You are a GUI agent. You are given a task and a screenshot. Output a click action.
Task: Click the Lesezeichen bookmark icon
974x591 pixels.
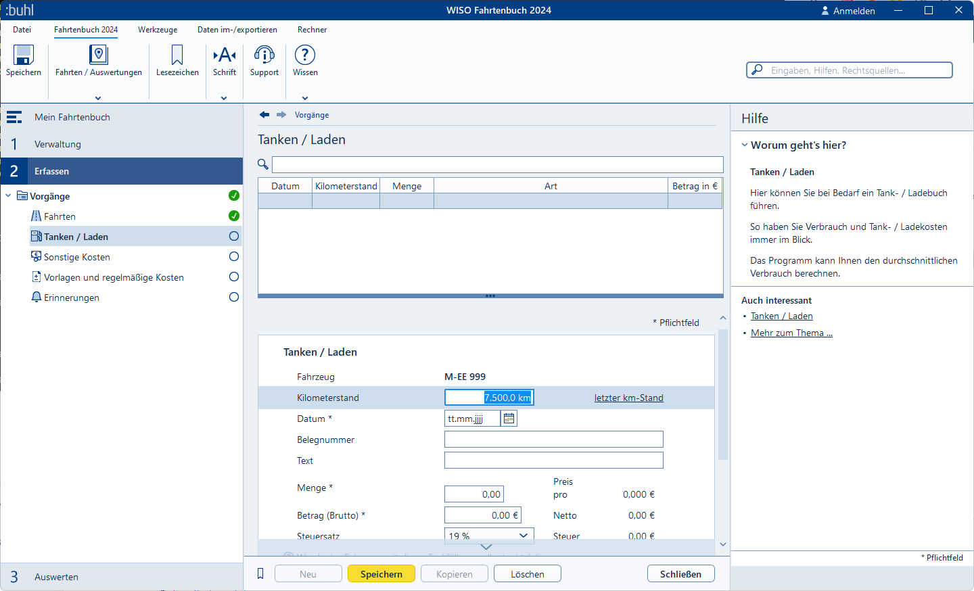177,55
